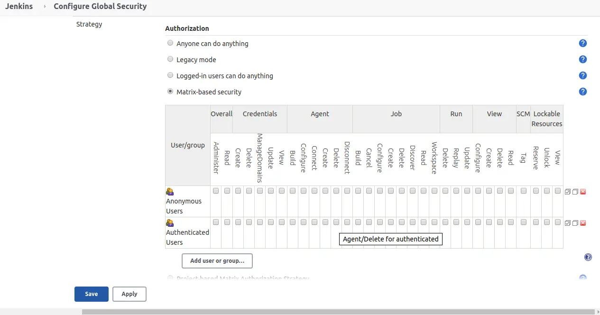Open help for Legacy mode option
The image size is (600, 315).
pyautogui.click(x=583, y=60)
